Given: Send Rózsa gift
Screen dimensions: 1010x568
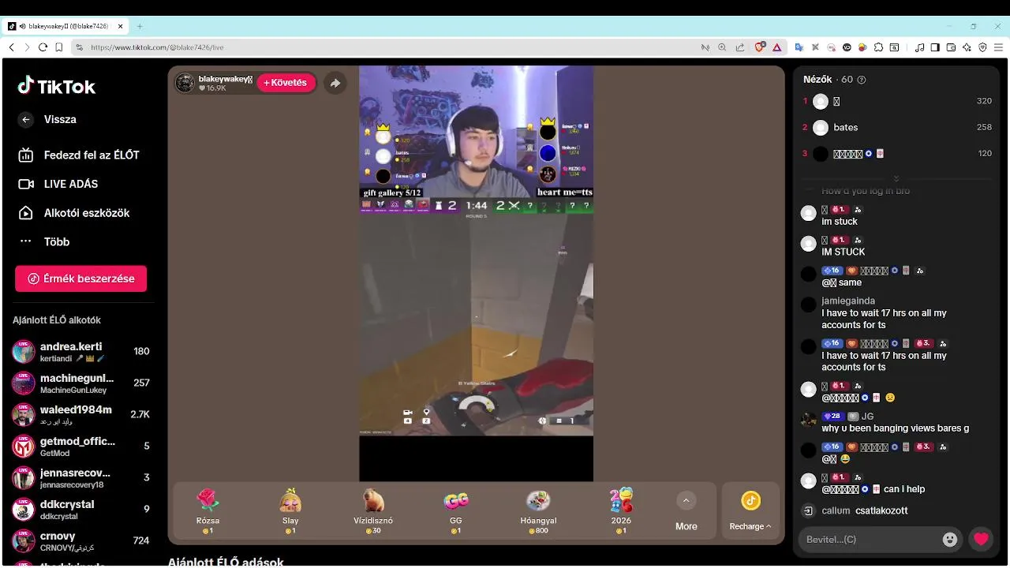Looking at the screenshot, I should (x=208, y=511).
